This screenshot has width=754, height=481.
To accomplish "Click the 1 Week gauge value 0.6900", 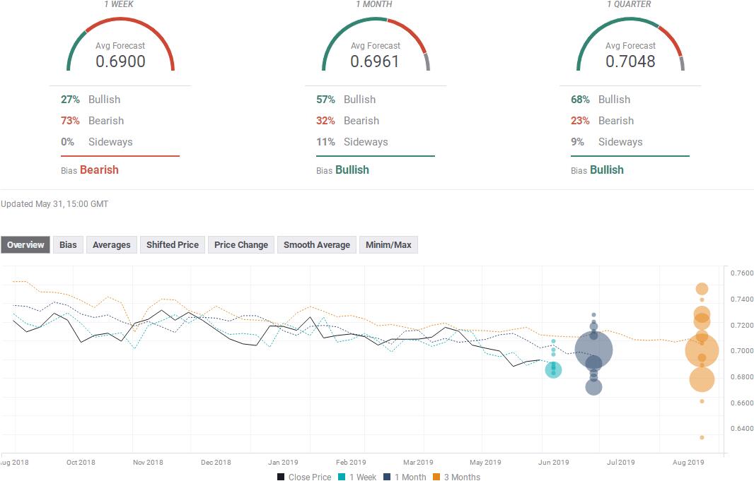I will [120, 61].
